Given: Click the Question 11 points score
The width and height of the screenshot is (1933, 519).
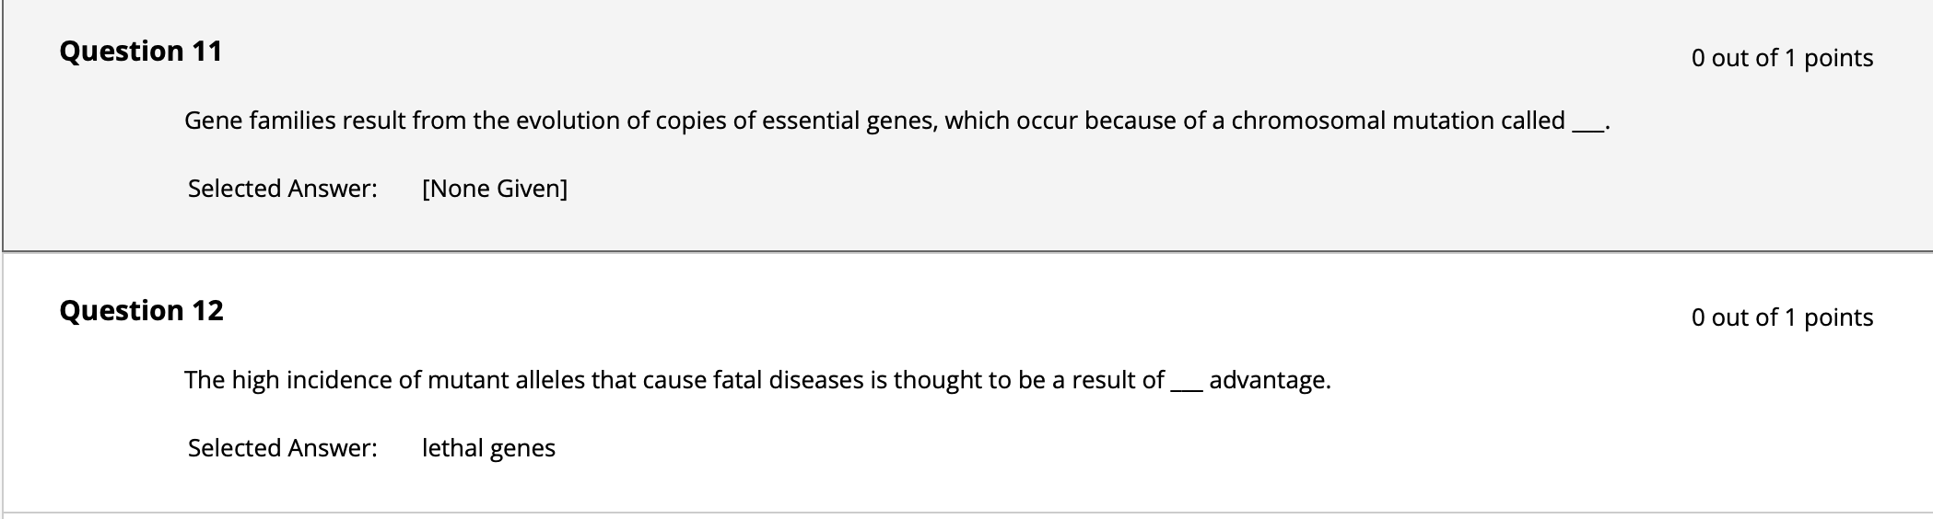Looking at the screenshot, I should click(1782, 58).
